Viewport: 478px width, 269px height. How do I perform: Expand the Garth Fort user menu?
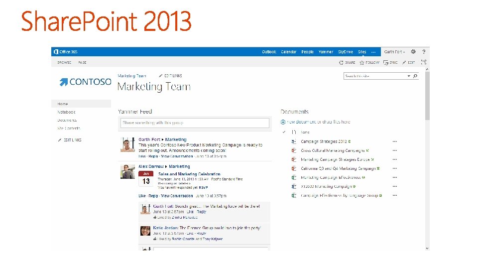[394, 52]
